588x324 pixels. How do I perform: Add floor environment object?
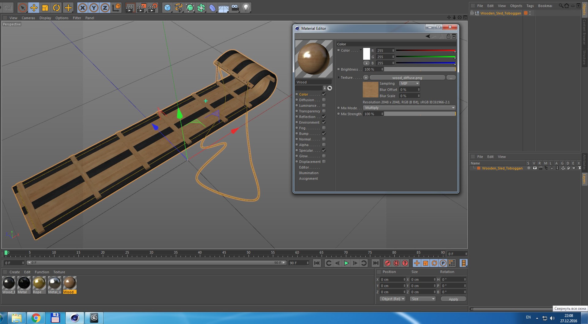coord(224,8)
